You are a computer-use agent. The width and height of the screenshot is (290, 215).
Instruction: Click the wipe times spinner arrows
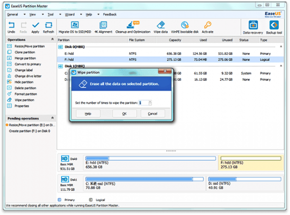point(150,103)
